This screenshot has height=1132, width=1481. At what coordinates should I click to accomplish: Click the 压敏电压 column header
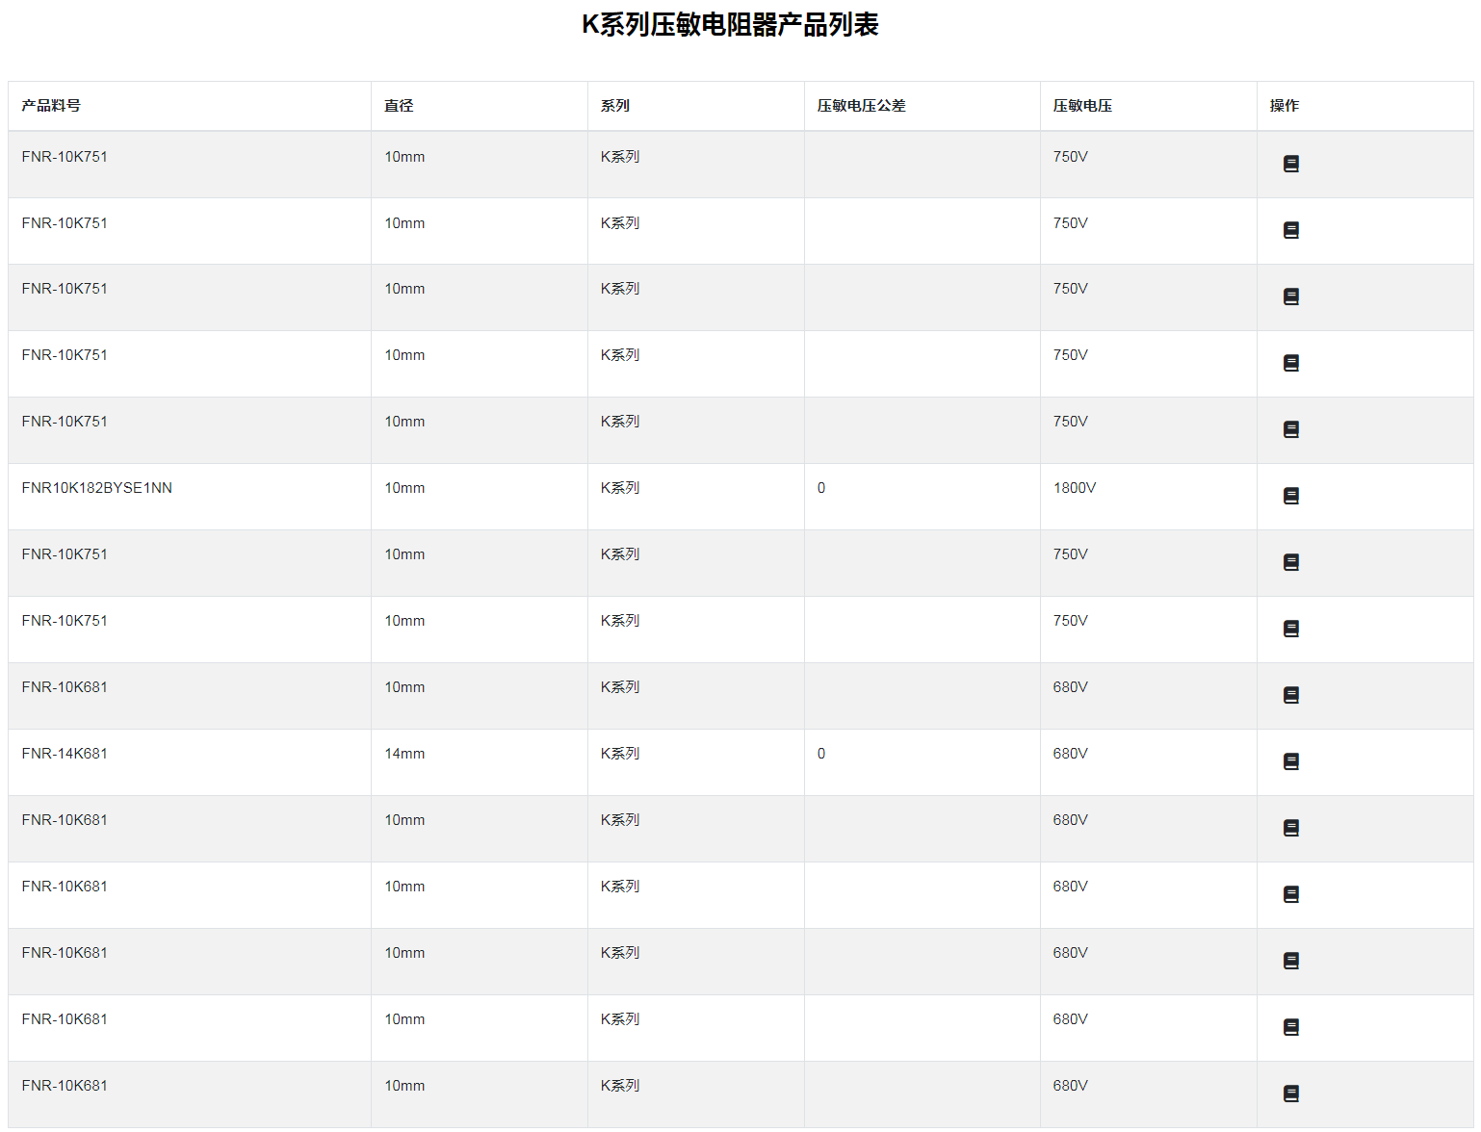(x=1082, y=106)
